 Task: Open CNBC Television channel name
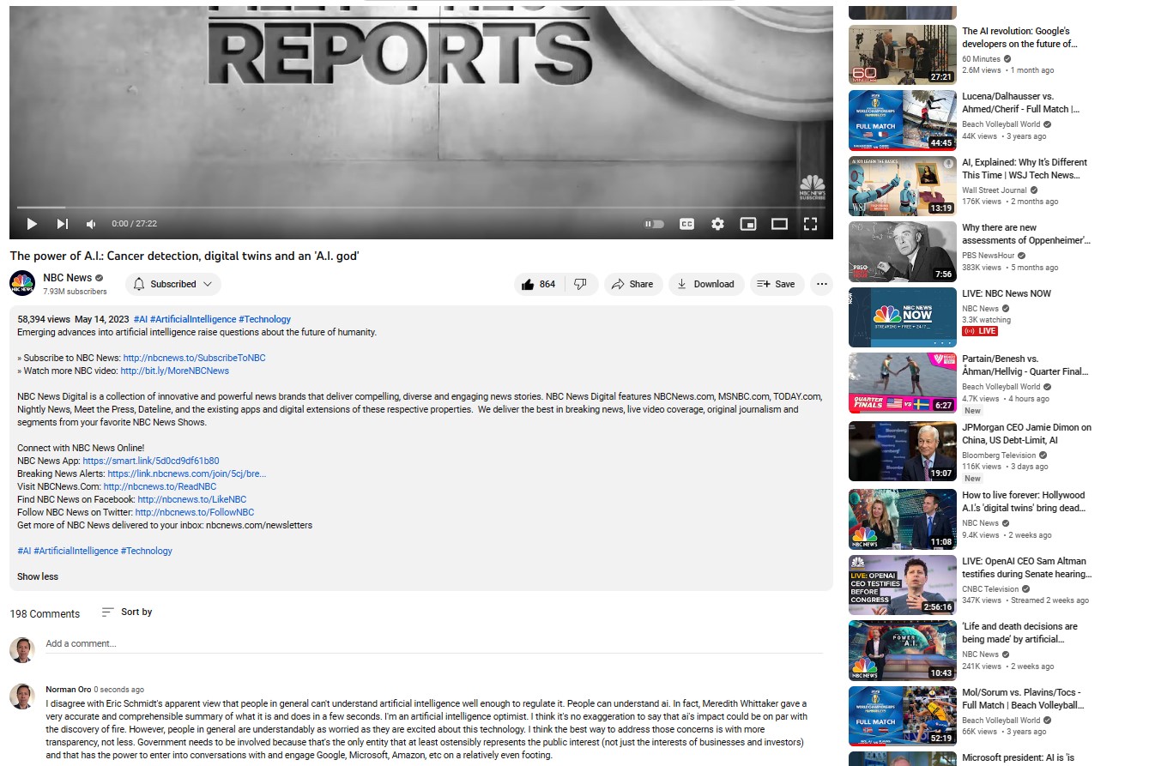[990, 589]
